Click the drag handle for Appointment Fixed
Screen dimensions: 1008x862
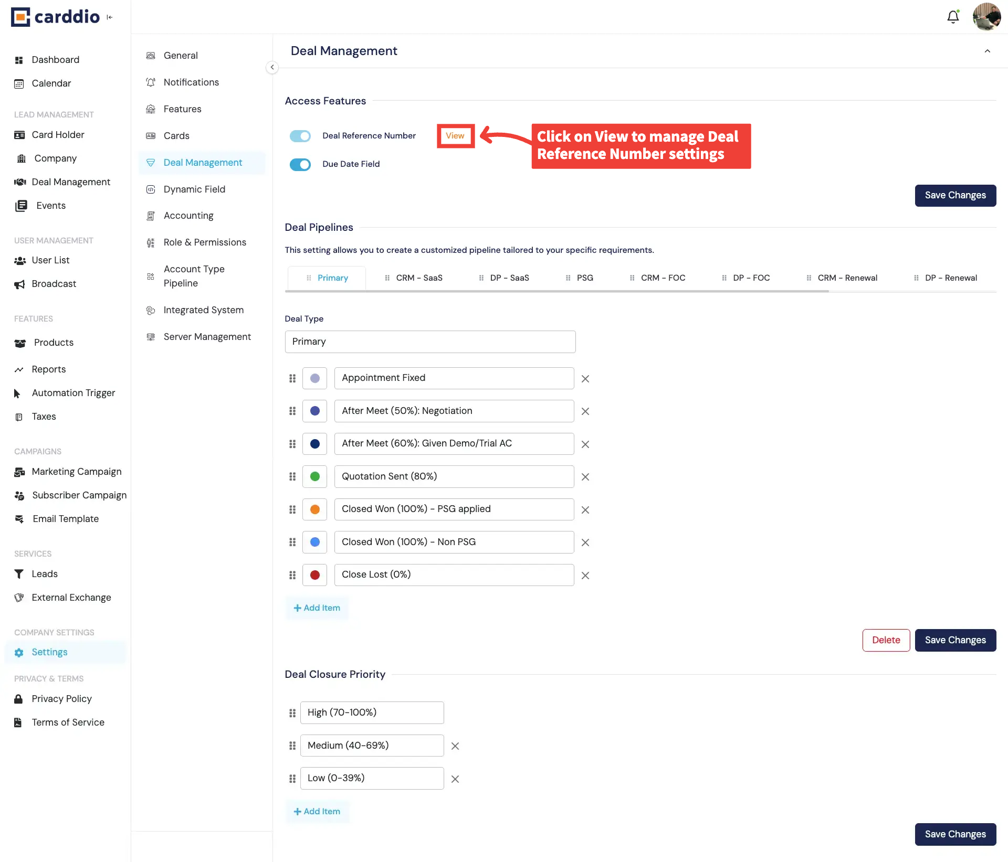tap(292, 378)
